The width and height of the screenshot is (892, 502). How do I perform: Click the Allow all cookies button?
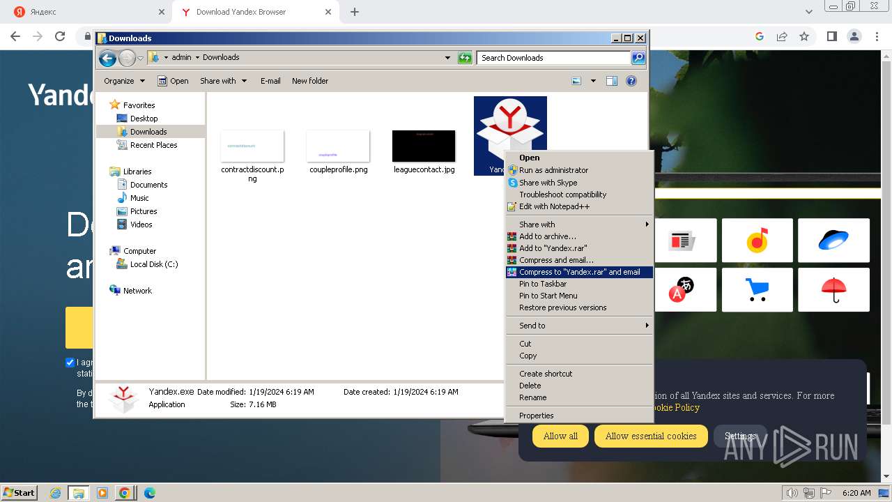tap(560, 436)
